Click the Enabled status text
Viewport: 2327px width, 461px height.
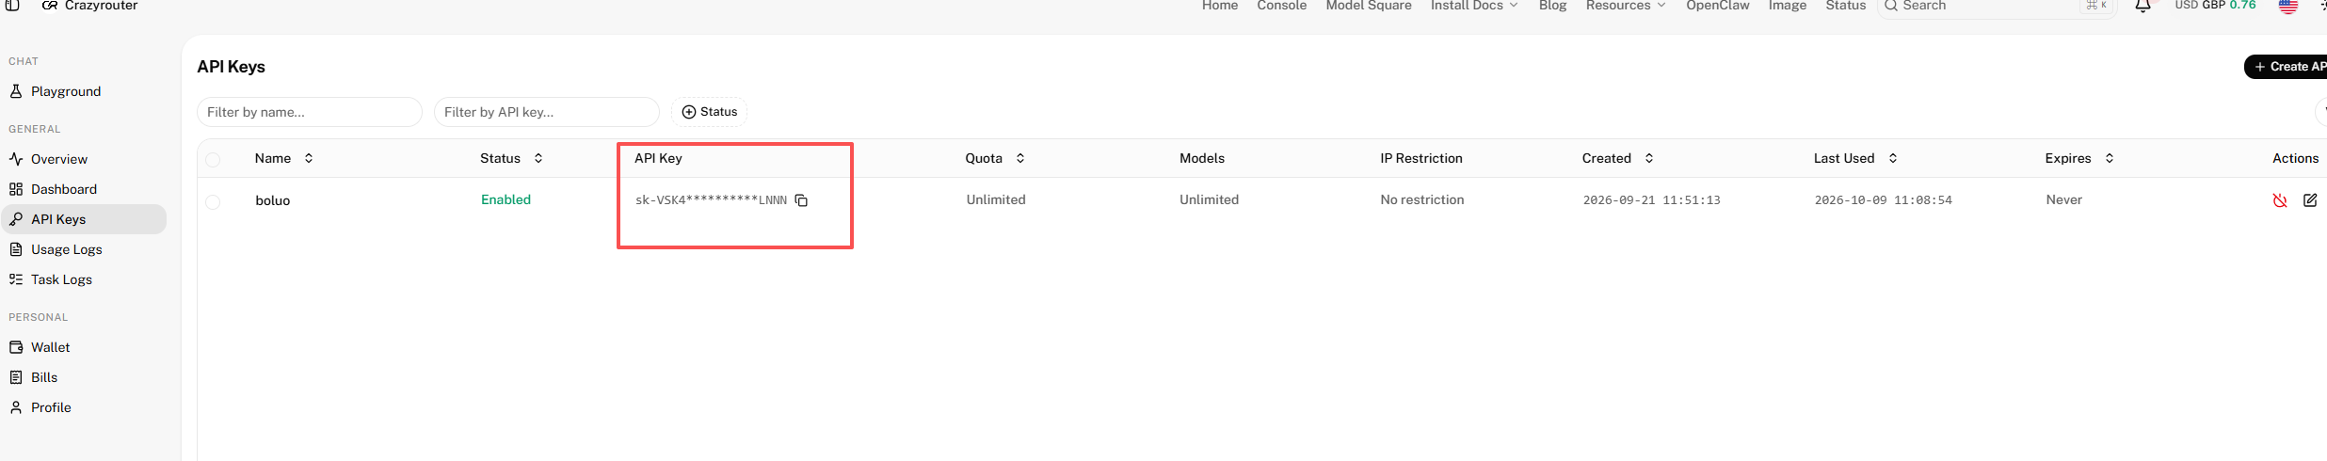tap(506, 199)
